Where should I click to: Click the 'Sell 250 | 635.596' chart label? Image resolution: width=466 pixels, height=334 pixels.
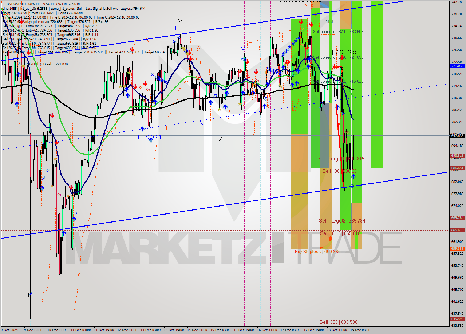click(339, 322)
